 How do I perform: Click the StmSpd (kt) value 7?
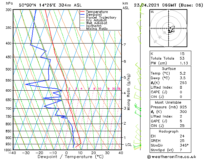(x=181, y=150)
